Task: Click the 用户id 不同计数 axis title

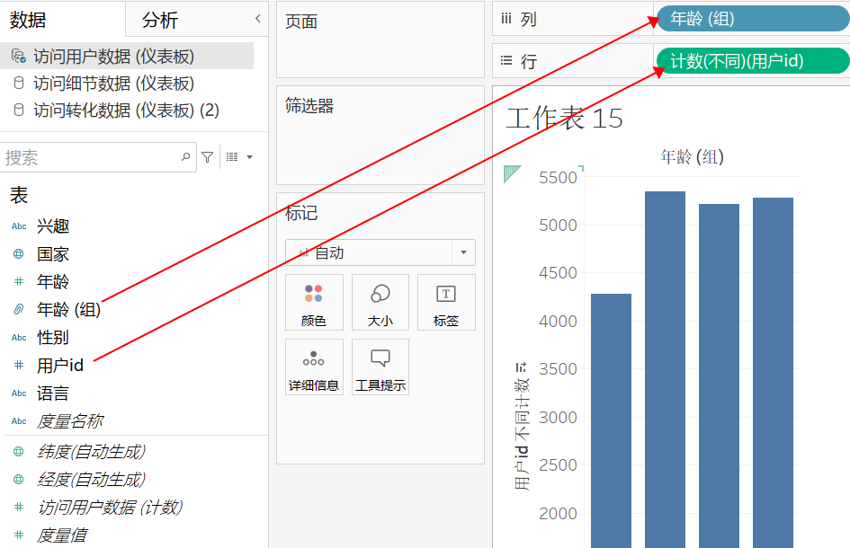Action: pyautogui.click(x=522, y=433)
